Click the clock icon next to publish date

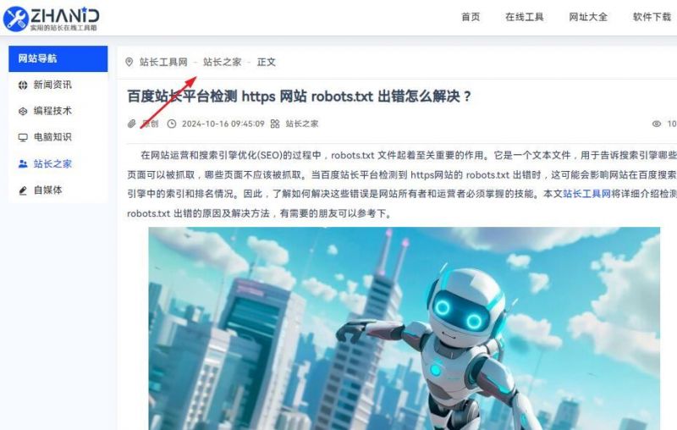[172, 124]
